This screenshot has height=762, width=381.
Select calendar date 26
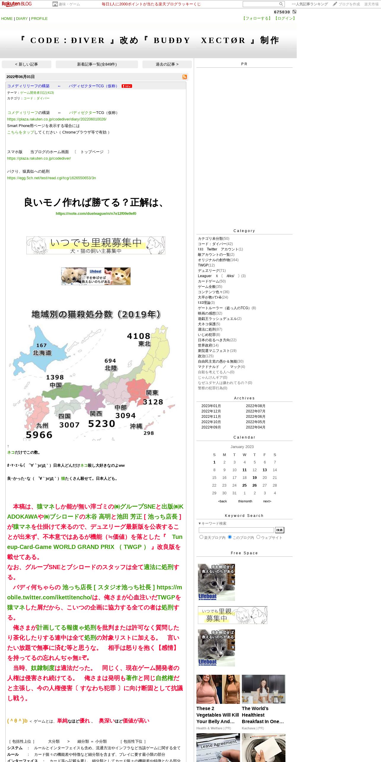click(x=255, y=485)
